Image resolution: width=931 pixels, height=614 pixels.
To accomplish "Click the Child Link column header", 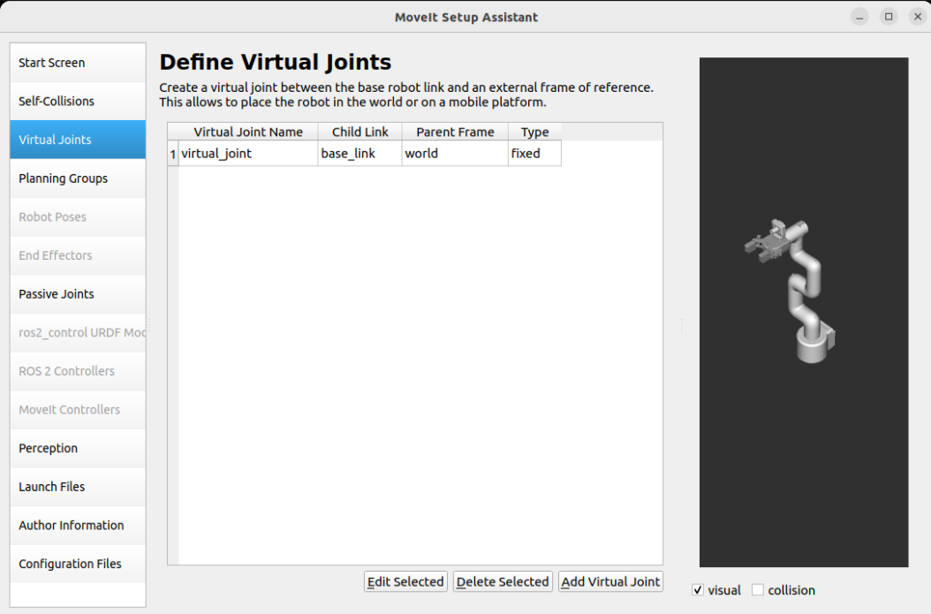I will (x=360, y=132).
